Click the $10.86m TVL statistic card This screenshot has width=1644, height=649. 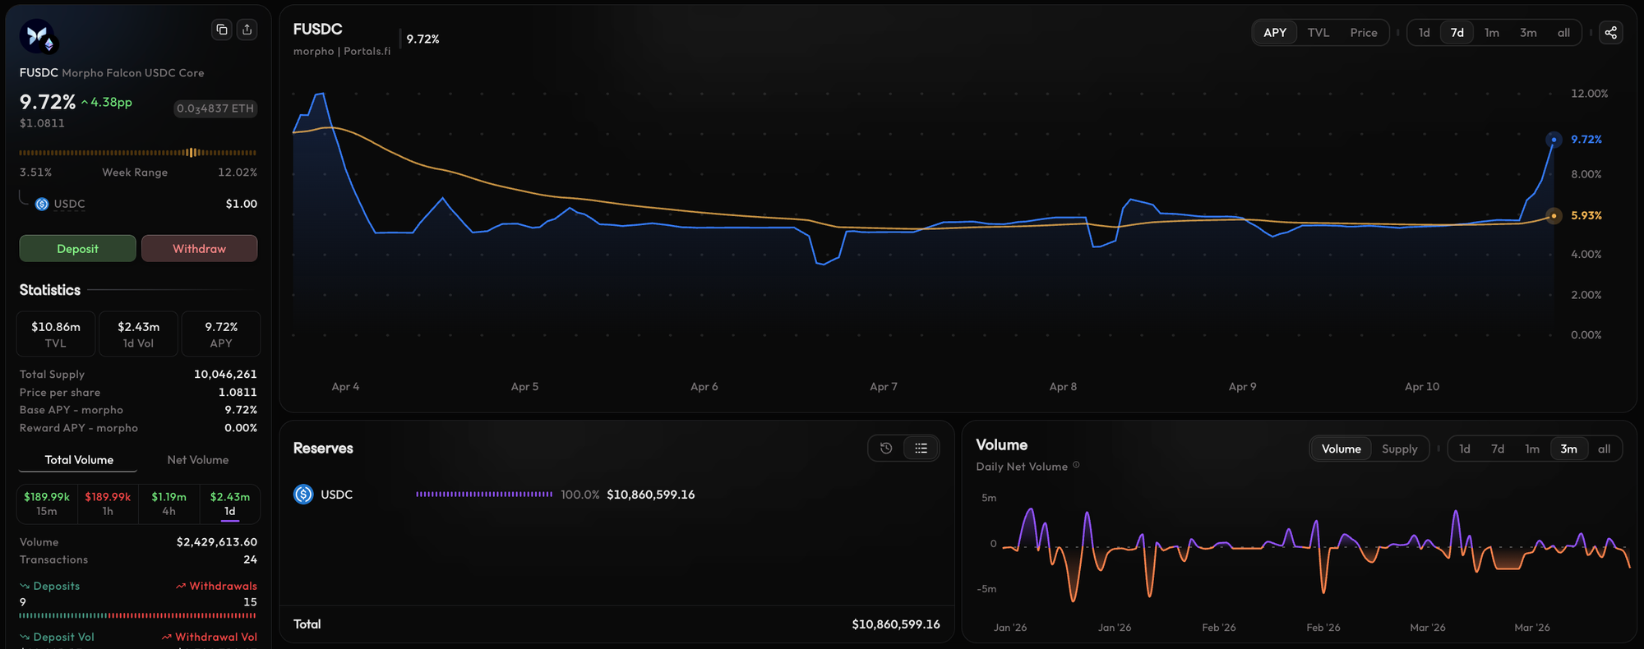(56, 334)
